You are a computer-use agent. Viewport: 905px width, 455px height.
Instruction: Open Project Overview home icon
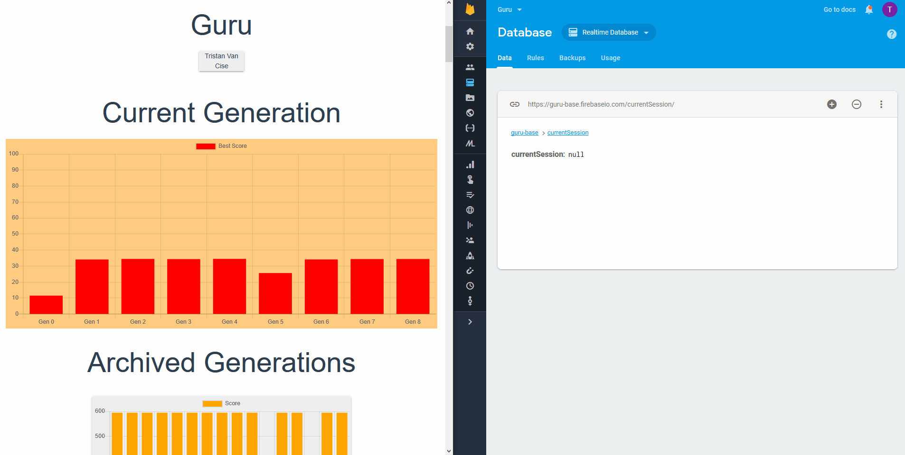click(470, 31)
